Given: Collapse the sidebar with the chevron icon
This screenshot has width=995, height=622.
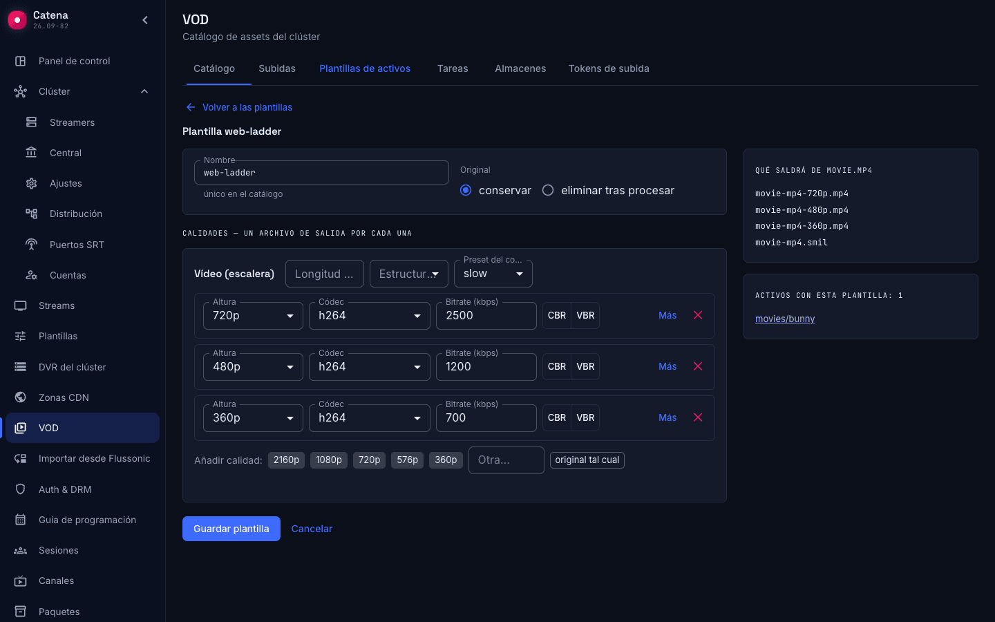Looking at the screenshot, I should point(145,20).
